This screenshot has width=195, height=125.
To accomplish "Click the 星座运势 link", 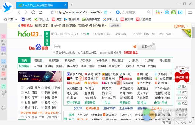I will [120, 34].
